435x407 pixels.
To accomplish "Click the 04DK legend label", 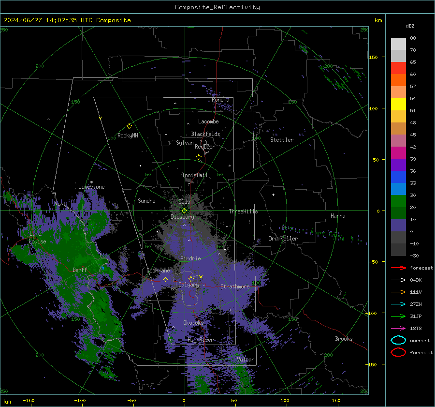I will click(416, 280).
